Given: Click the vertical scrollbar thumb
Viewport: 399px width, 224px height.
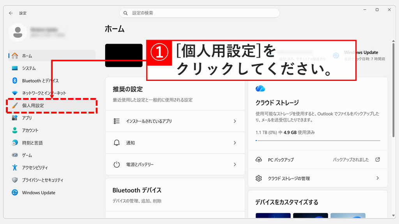Looking at the screenshot, I should pyautogui.click(x=394, y=90).
